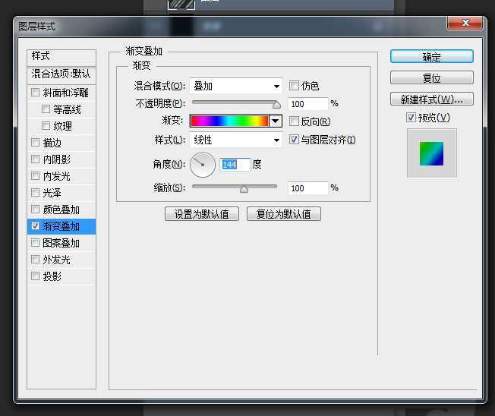Viewport: 495px width, 416px height.
Task: Click 设置为默认值 button
Action: pos(202,214)
